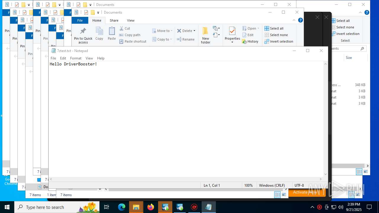This screenshot has height=213, width=379.
Task: Click the Open icon in frontmost Explorer ribbon
Action: (244, 28)
